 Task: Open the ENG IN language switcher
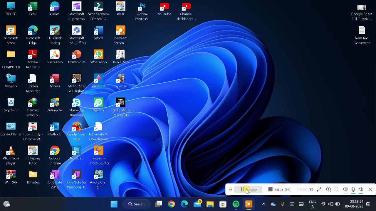[x=313, y=204]
